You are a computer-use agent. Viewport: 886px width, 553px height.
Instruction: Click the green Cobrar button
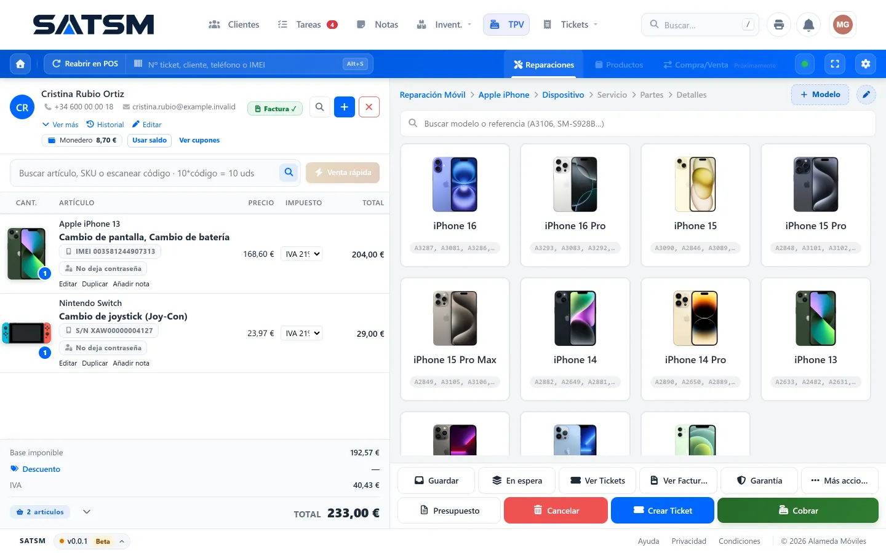click(798, 511)
